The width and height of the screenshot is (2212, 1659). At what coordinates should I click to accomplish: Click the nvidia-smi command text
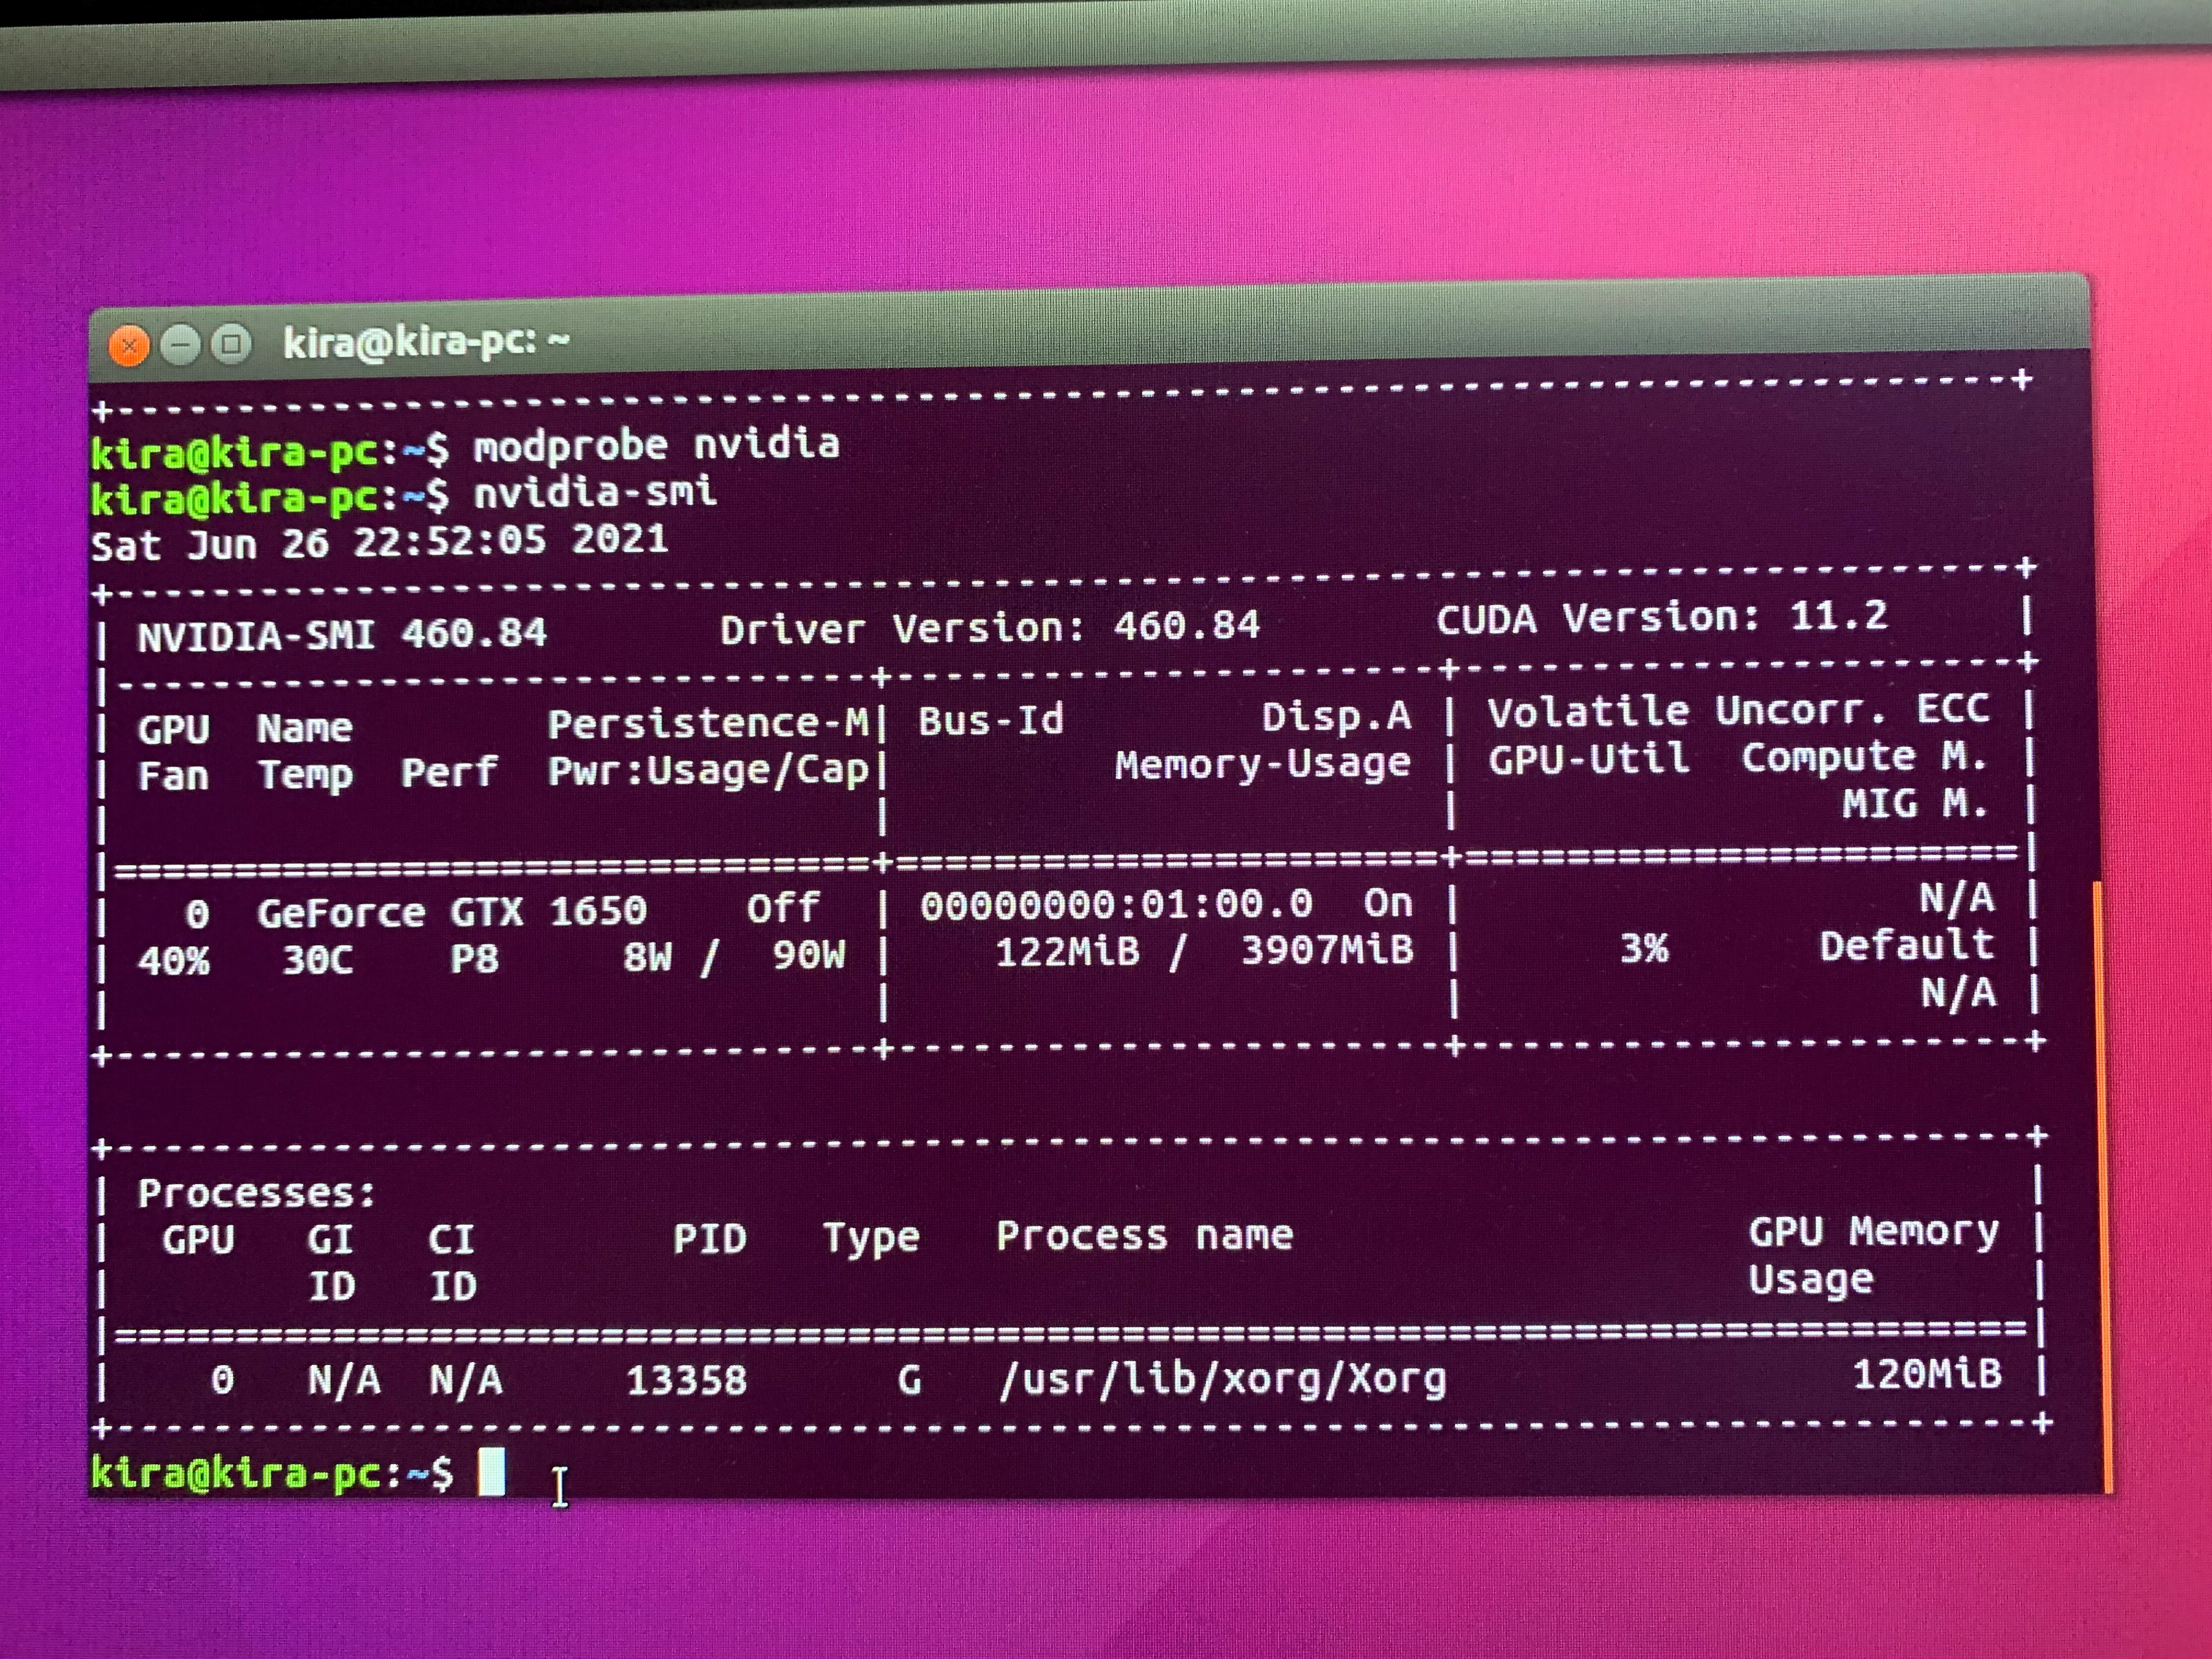(595, 492)
